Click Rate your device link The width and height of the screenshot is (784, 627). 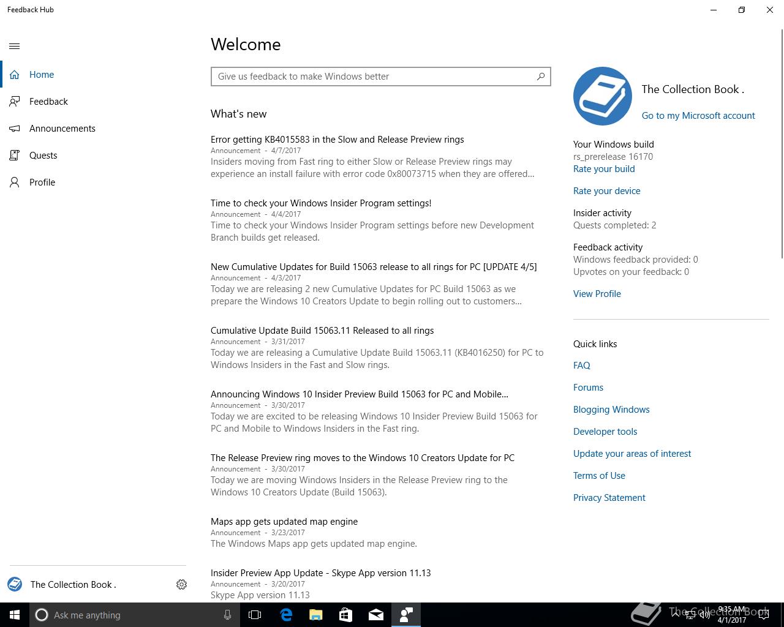[x=607, y=191]
